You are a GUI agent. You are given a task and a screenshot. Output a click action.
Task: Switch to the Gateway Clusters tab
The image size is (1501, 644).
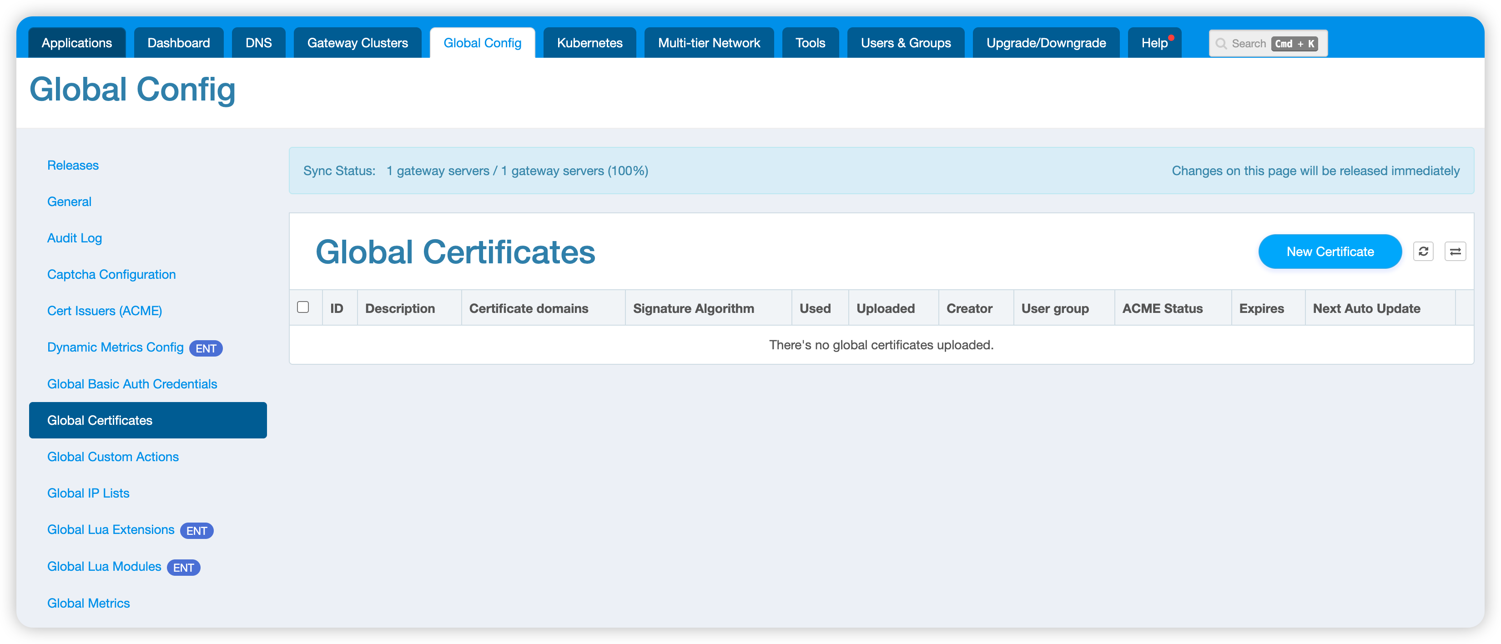357,43
